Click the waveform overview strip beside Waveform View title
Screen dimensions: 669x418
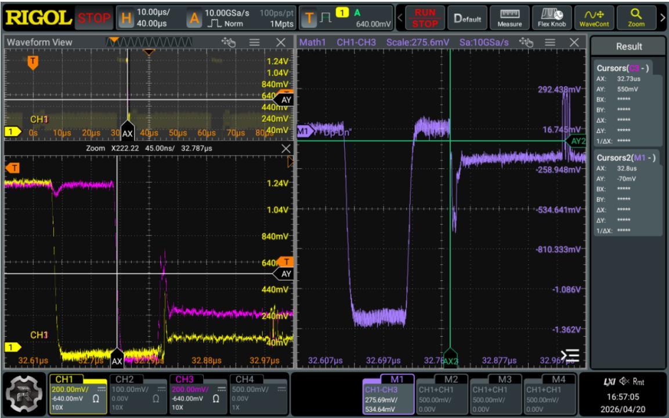click(149, 42)
